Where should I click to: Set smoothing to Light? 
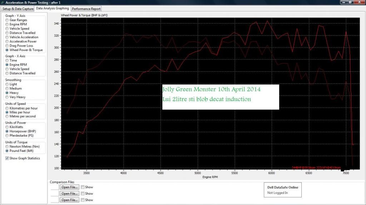(7, 84)
